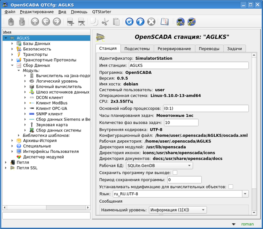
Task: Open the Рабочая БД combo box
Action: (x=159, y=166)
